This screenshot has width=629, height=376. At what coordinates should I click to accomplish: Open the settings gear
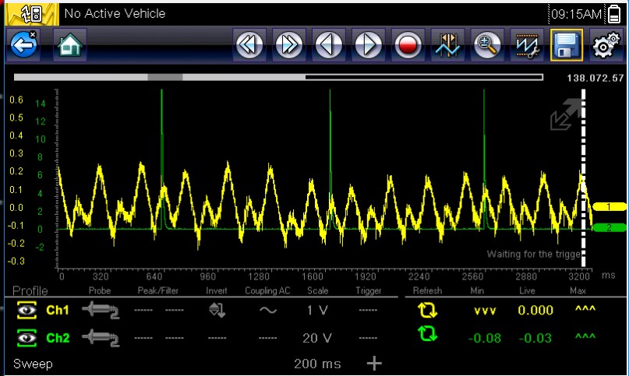point(606,47)
